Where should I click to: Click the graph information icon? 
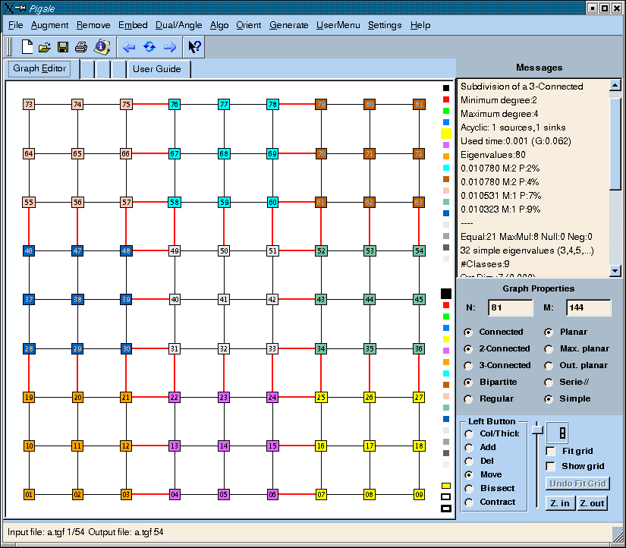[101, 47]
